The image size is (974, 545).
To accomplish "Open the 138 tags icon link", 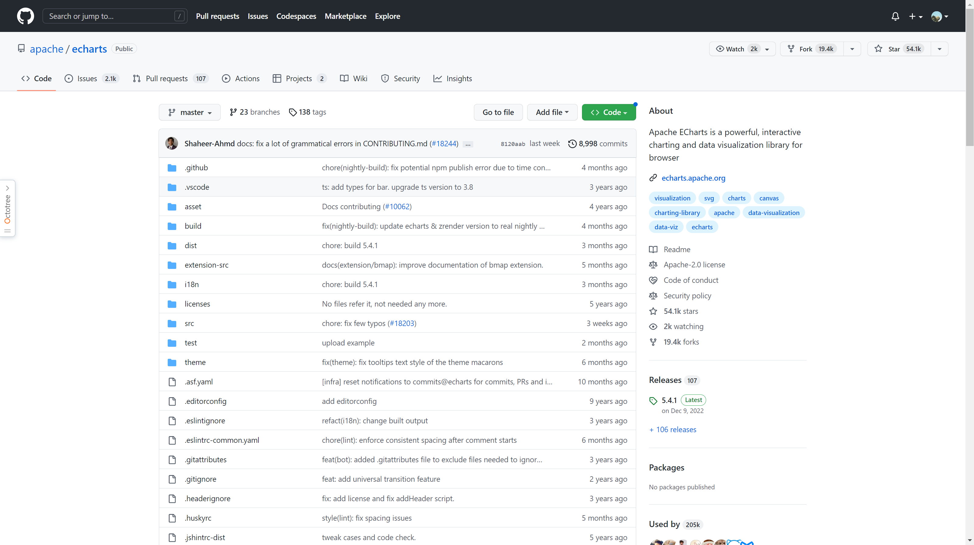I will (292, 112).
